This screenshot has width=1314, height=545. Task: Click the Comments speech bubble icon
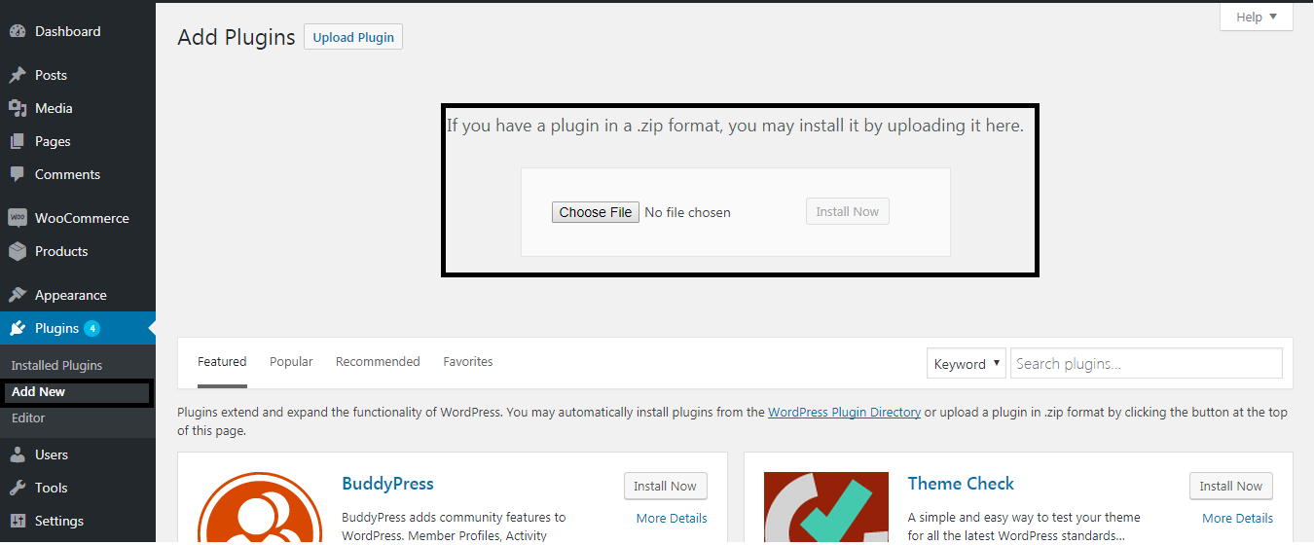[x=18, y=174]
